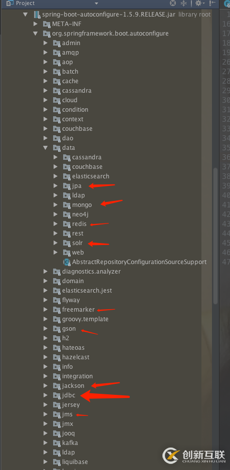Screen dimensions: 230x470
Task: Select the mongo package
Action: (82, 205)
